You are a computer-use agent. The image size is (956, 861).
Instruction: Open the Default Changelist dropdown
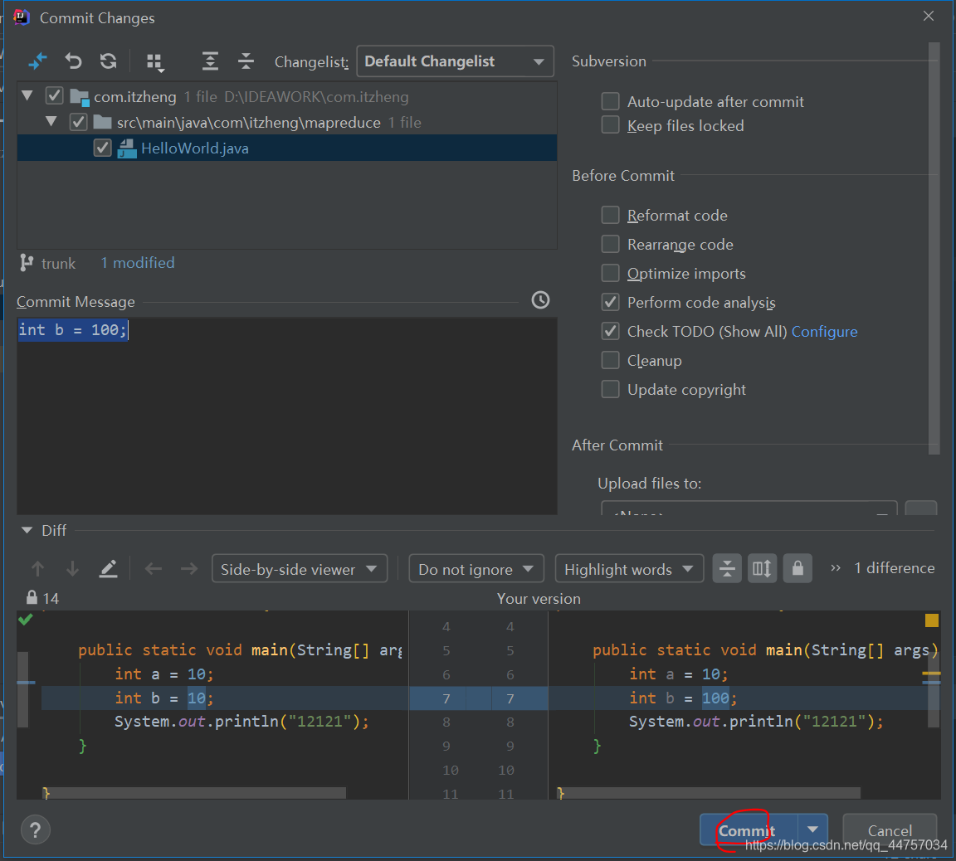(x=455, y=61)
